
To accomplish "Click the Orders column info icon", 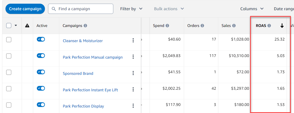I will pyautogui.click(x=202, y=26).
